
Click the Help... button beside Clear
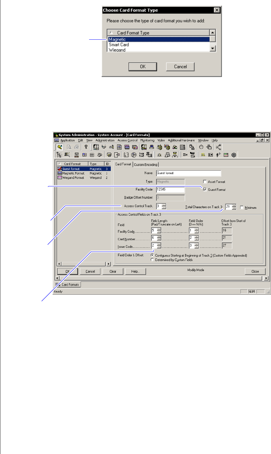pyautogui.click(x=136, y=271)
